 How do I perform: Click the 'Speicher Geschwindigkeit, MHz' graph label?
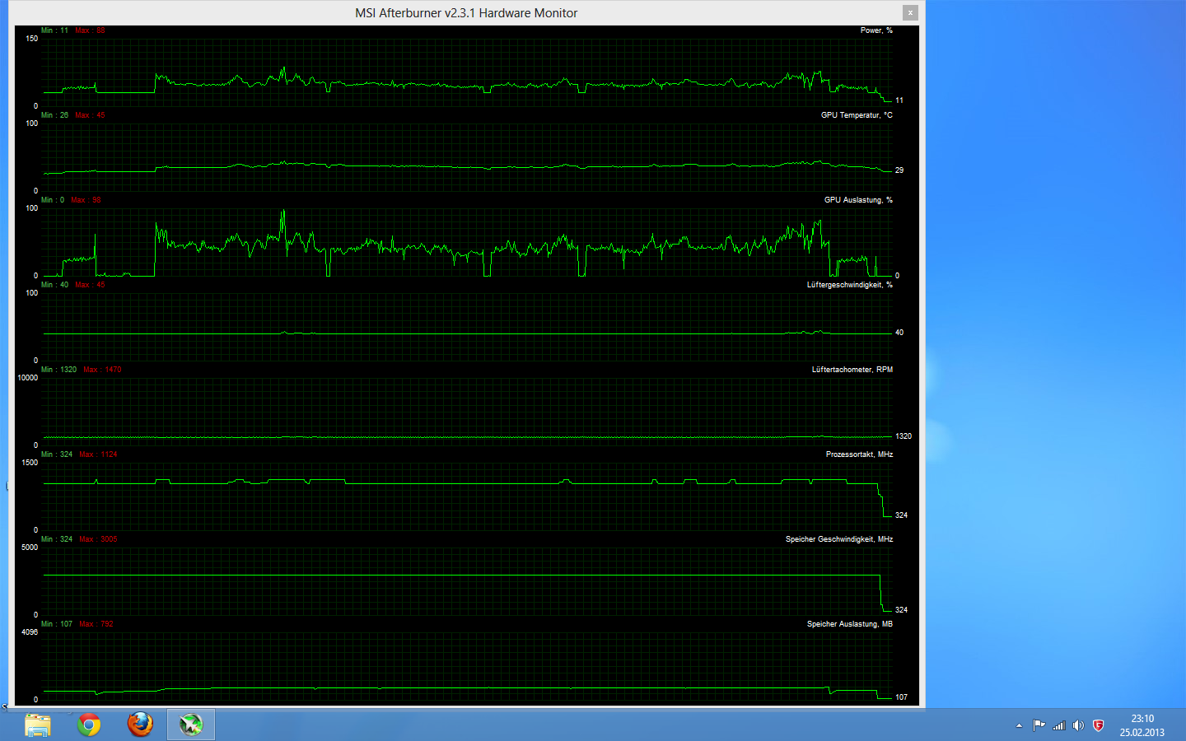pos(839,539)
